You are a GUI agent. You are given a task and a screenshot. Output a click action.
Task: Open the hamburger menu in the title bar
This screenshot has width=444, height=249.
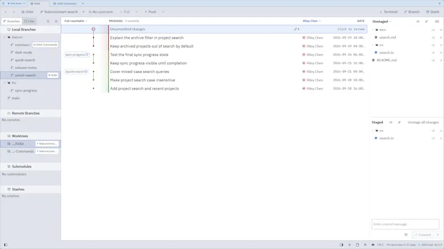tap(3, 3)
